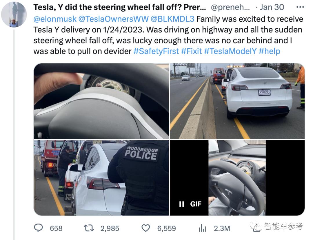This screenshot has height=240, width=313.
Task: Open the #help hashtag
Action: pyautogui.click(x=270, y=51)
